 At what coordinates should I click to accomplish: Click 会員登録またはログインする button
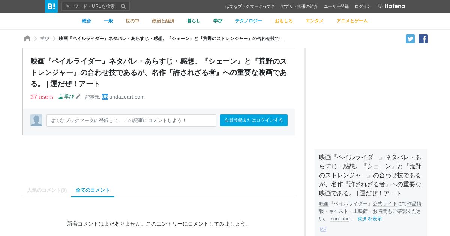pos(254,120)
